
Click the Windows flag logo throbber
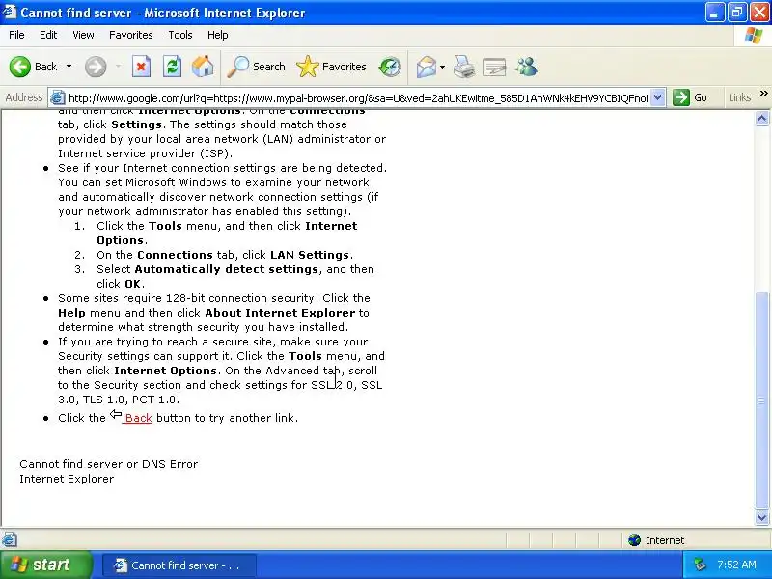(x=754, y=36)
